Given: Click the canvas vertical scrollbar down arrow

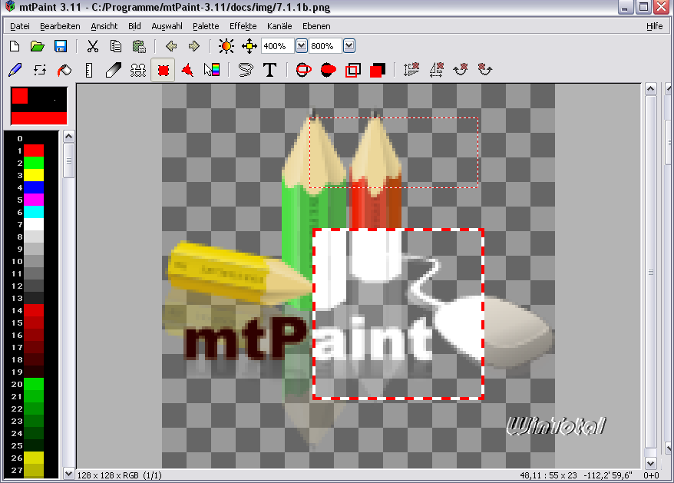Looking at the screenshot, I should coord(651,463).
